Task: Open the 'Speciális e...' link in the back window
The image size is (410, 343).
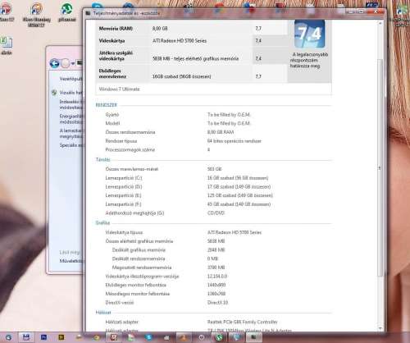Action: [71, 145]
